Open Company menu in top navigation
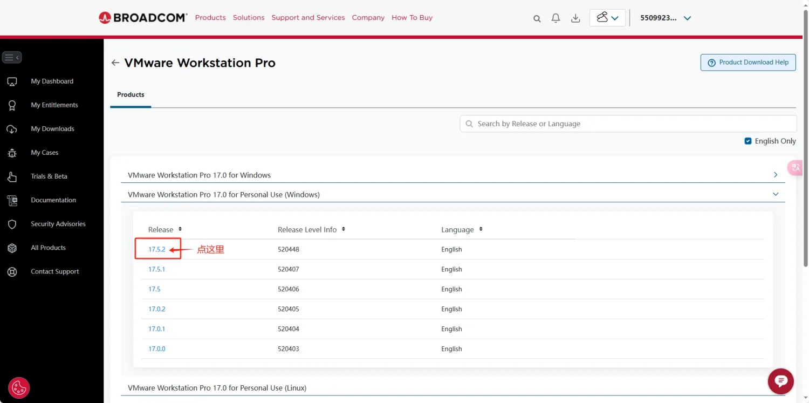This screenshot has height=403, width=809. point(368,18)
